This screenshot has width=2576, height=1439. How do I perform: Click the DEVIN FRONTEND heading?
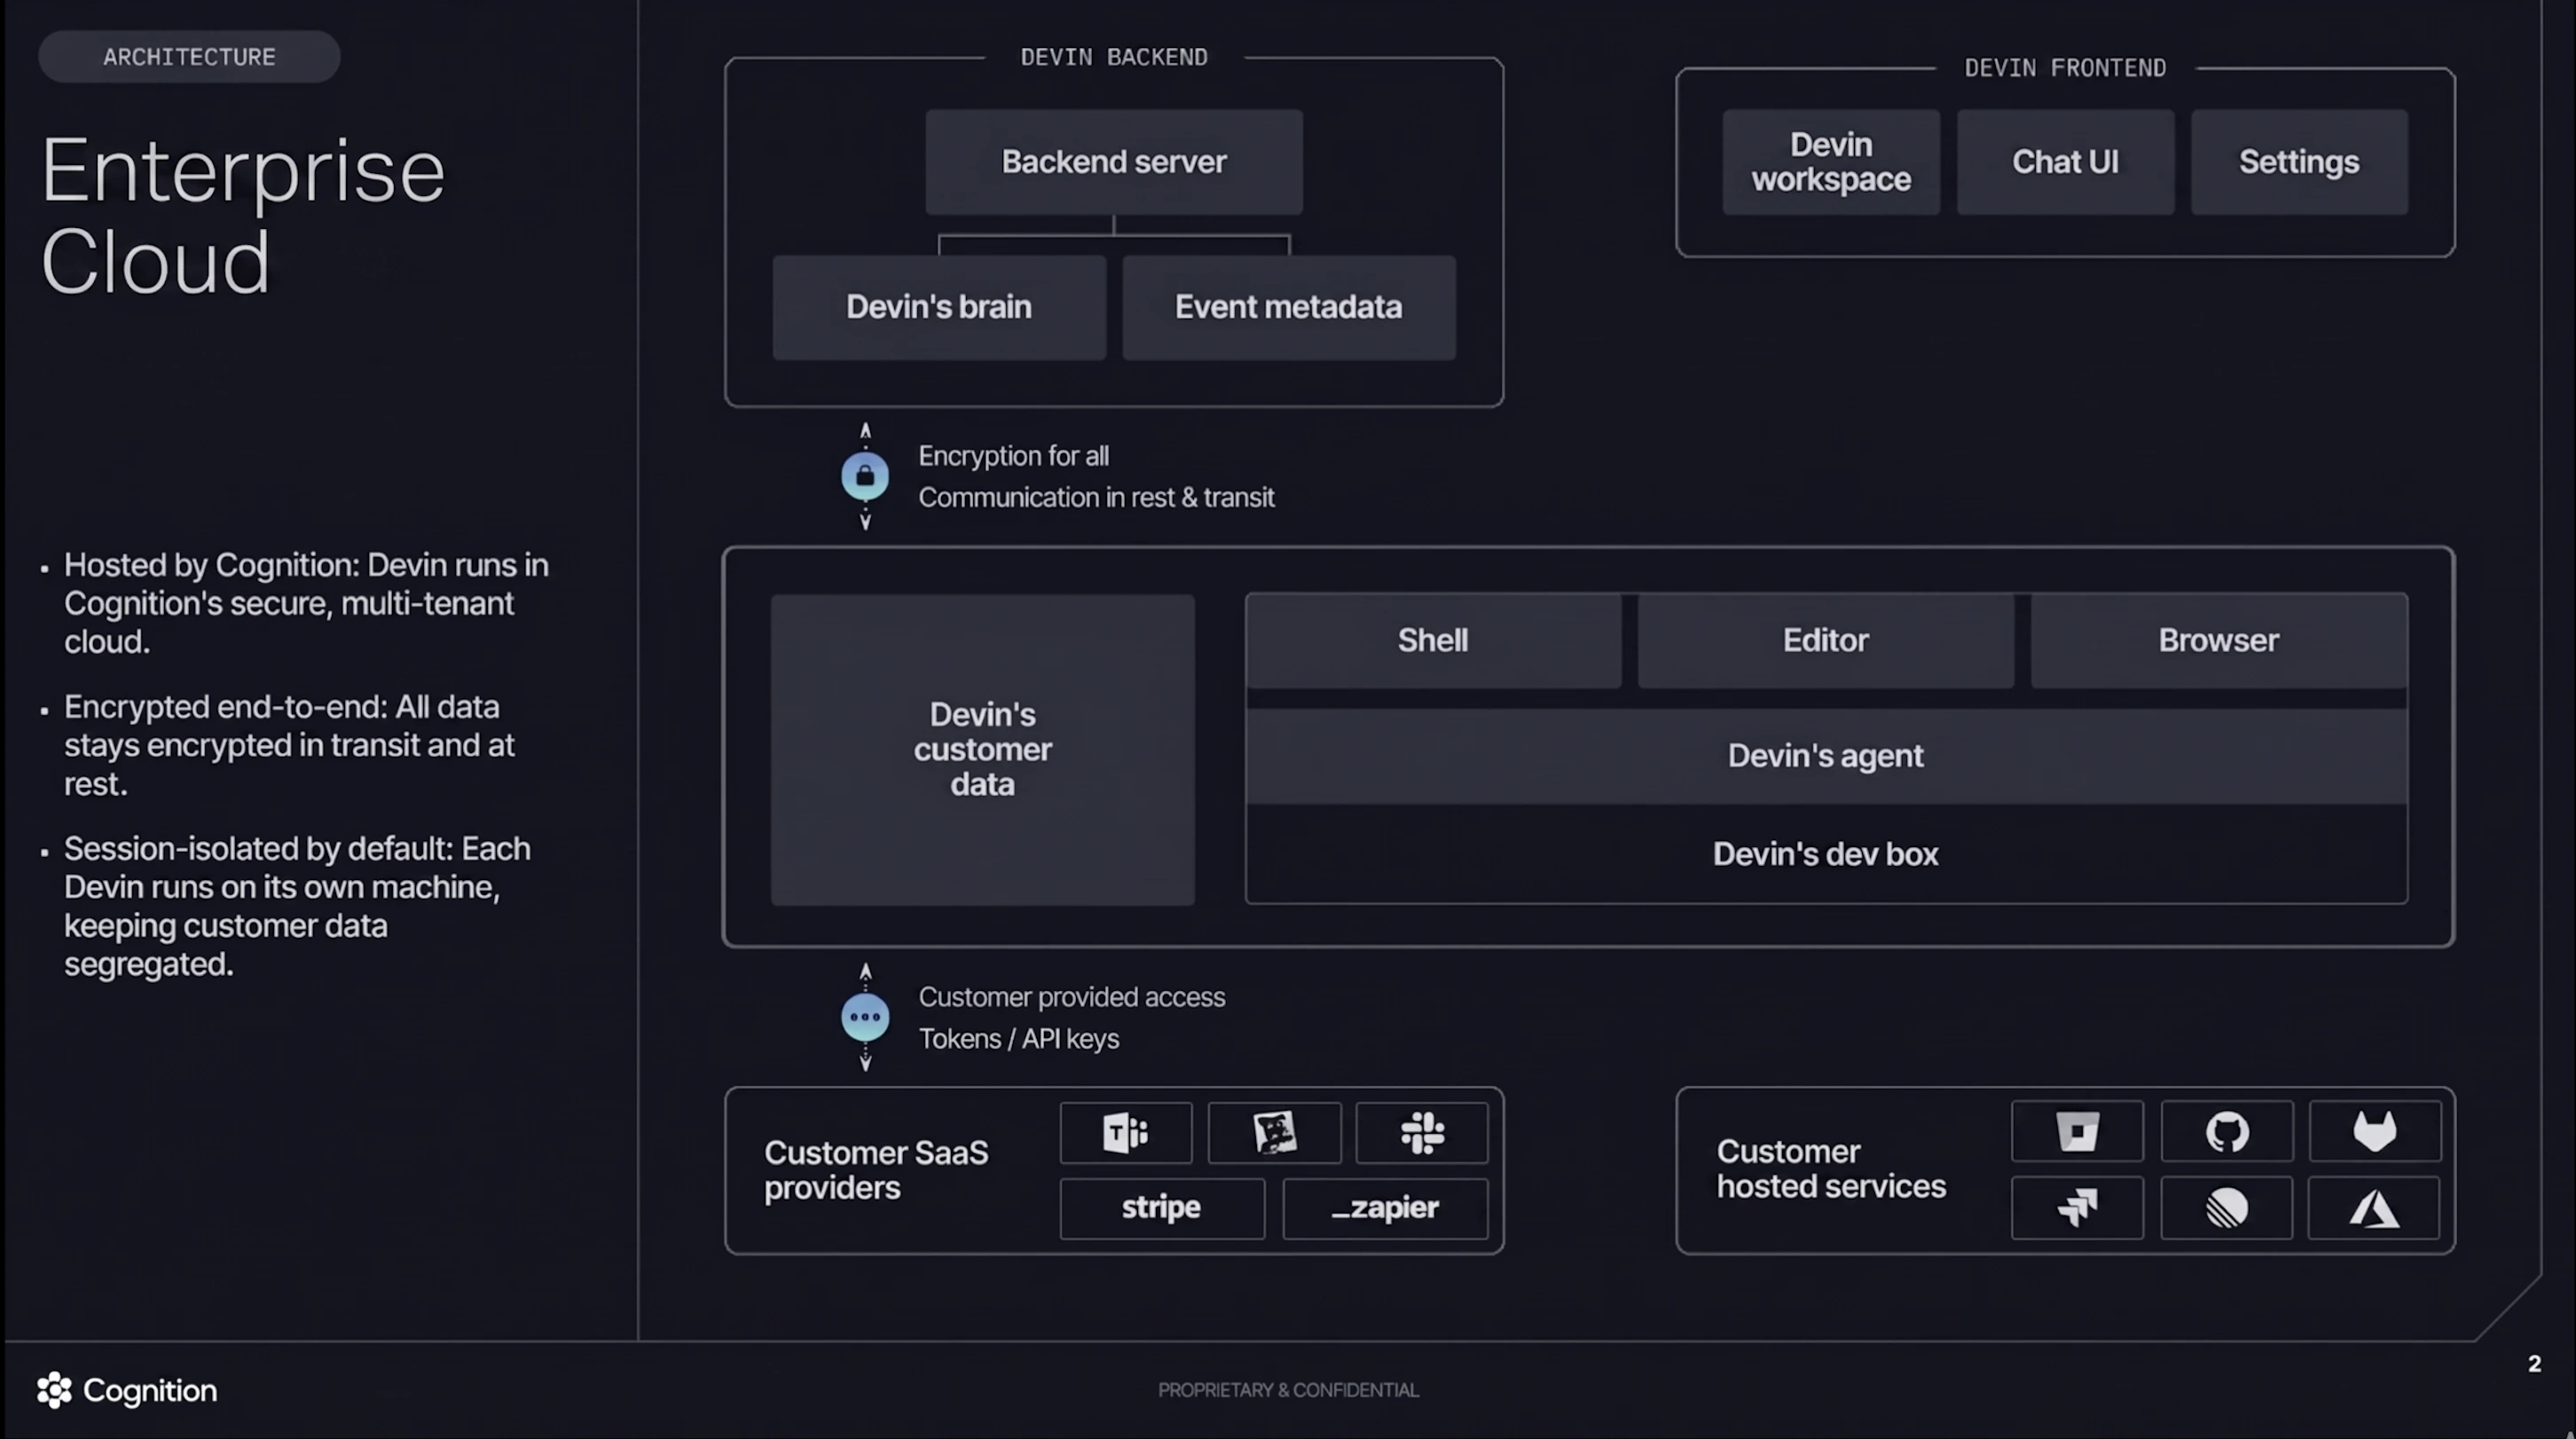tap(2065, 68)
